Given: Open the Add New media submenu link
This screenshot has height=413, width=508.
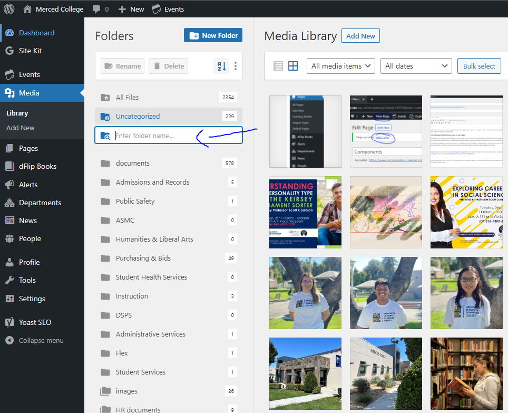Looking at the screenshot, I should pos(21,128).
